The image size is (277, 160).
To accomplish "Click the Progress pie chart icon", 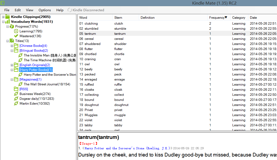I will [x=12, y=26].
